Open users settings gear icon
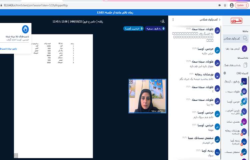Image resolution: width=250 pixels, height=160 pixels. coord(225,73)
